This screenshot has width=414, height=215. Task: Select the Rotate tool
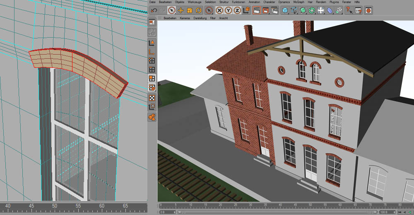click(x=199, y=10)
